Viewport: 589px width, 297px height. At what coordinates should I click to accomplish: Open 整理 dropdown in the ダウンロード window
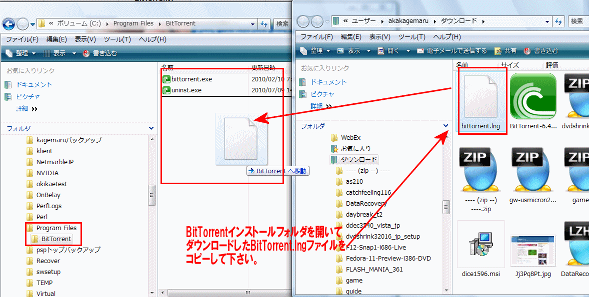click(x=316, y=50)
